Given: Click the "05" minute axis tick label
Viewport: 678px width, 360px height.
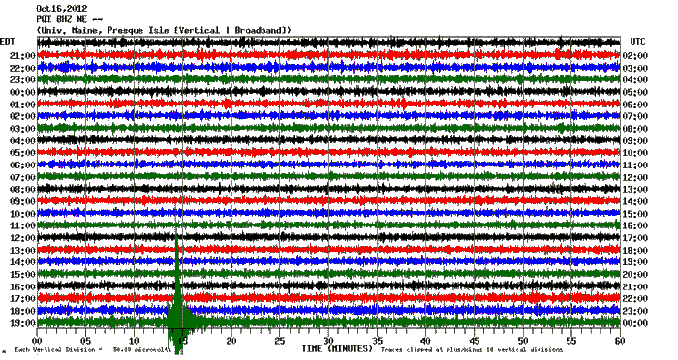Looking at the screenshot, I should 85,341.
